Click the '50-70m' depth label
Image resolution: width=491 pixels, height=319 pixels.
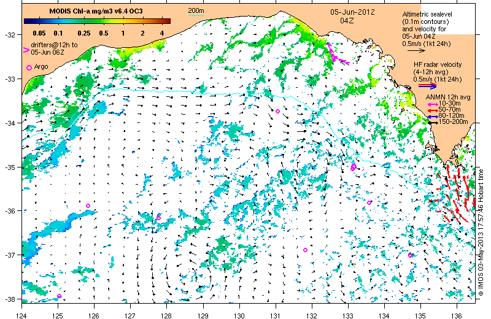pyautogui.click(x=450, y=110)
